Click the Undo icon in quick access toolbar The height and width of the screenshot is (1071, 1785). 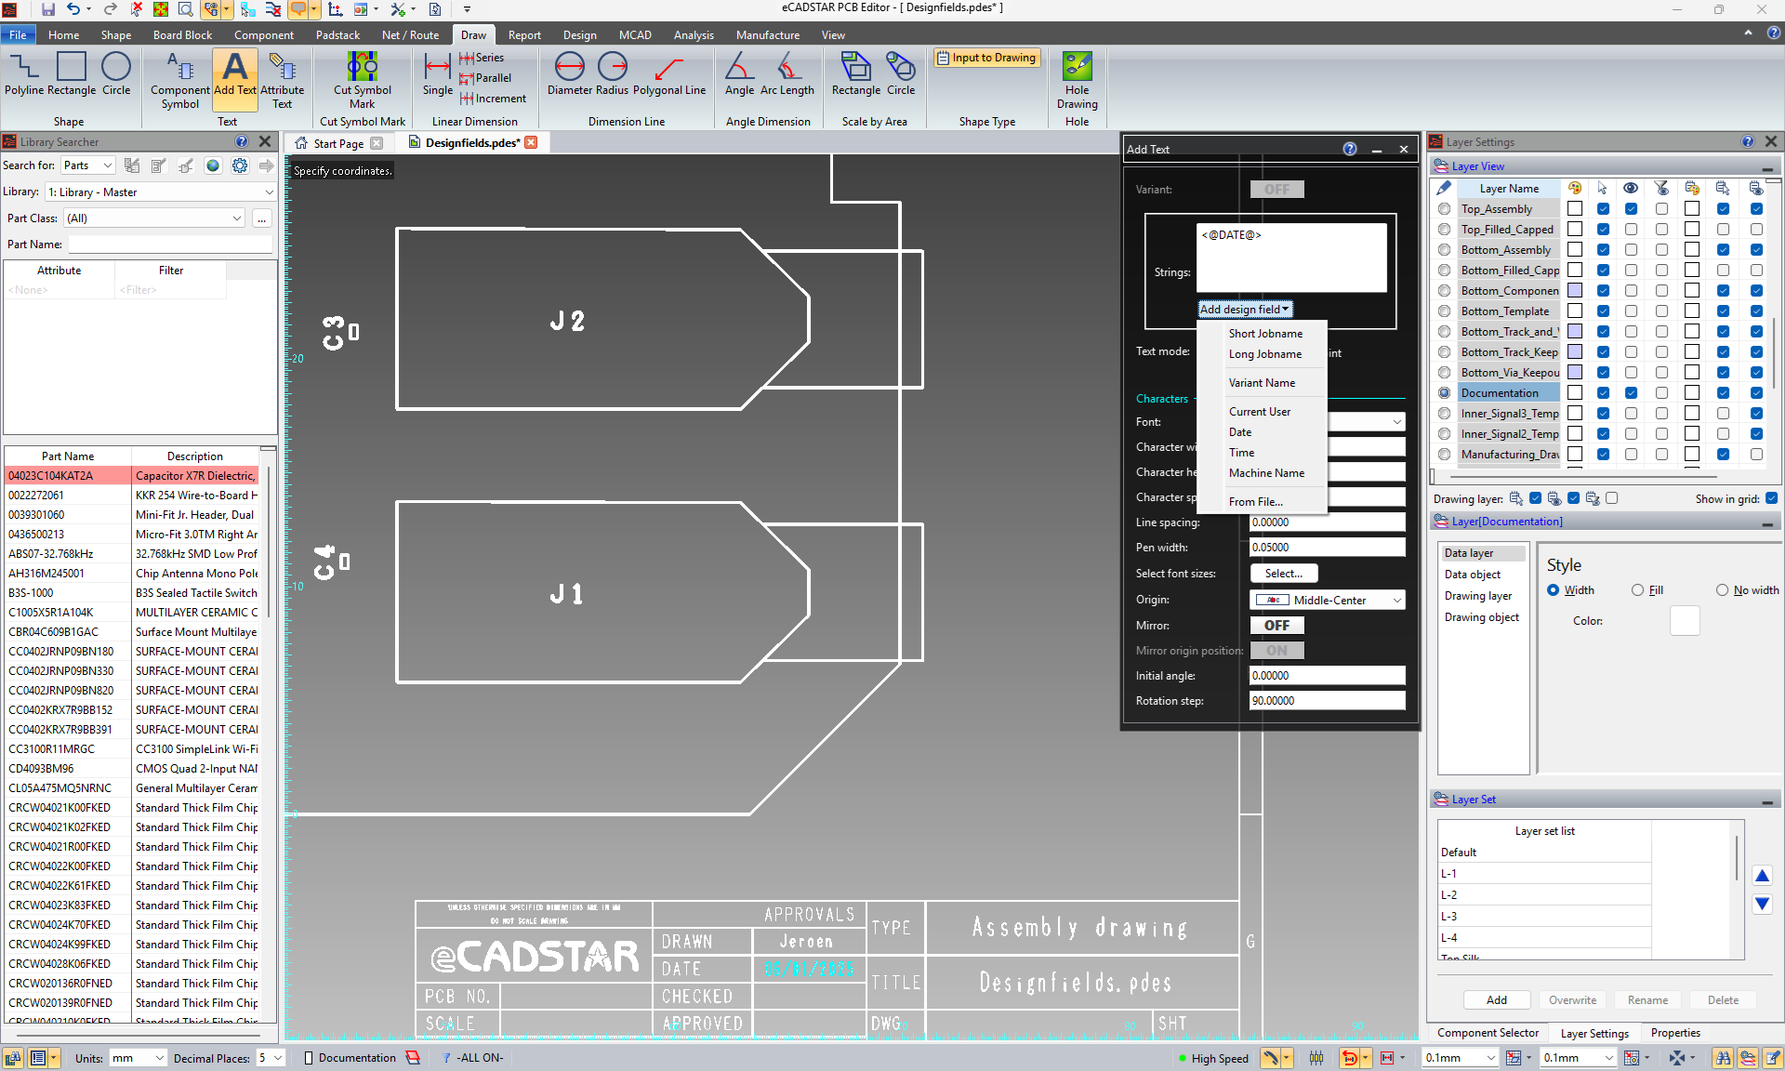[x=73, y=9]
